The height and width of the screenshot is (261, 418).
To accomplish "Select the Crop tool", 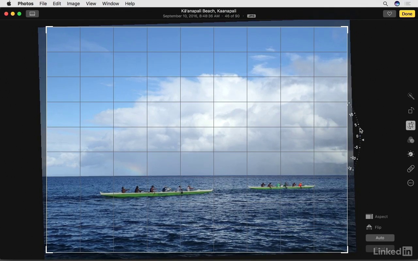I will [x=410, y=125].
